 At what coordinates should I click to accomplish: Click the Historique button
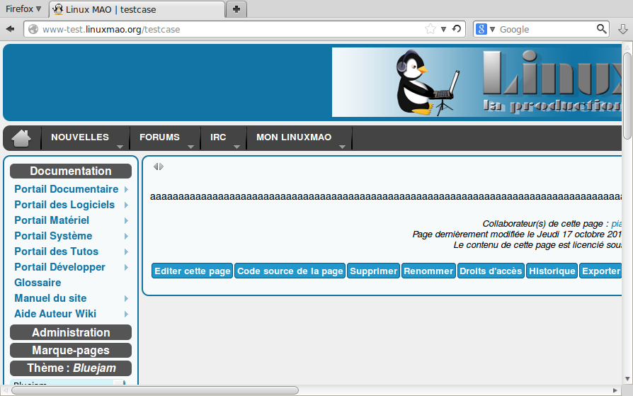click(552, 271)
